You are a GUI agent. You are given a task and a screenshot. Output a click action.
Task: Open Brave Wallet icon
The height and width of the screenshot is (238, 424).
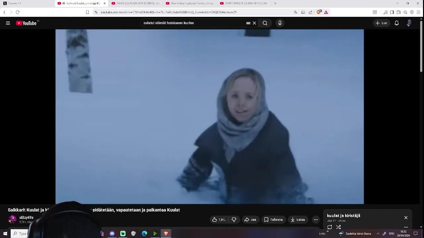398,12
